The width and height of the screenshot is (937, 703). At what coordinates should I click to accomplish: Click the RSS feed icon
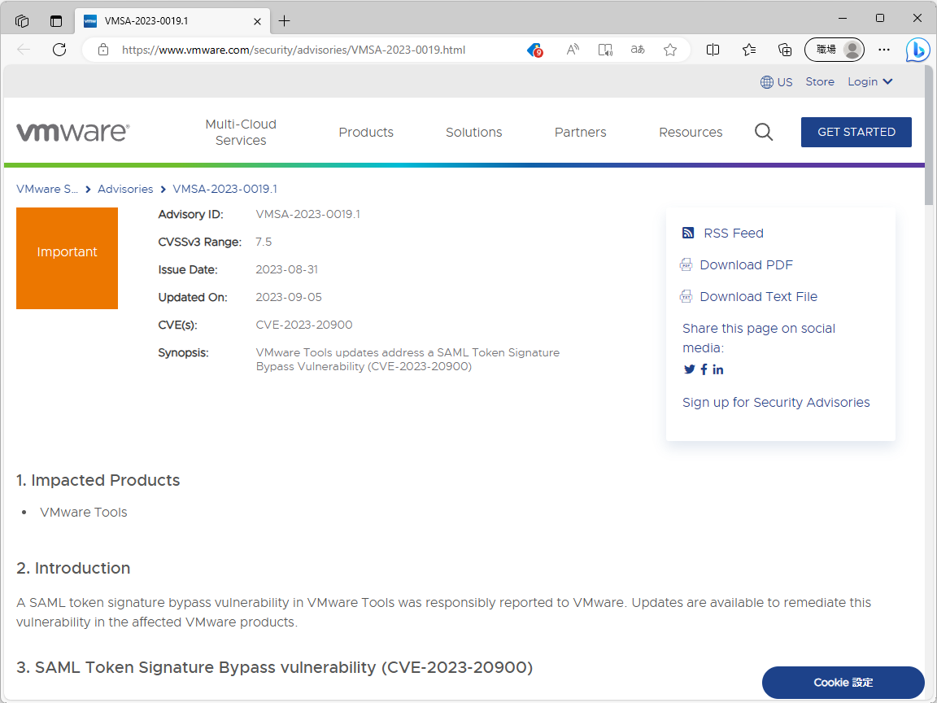(x=688, y=234)
